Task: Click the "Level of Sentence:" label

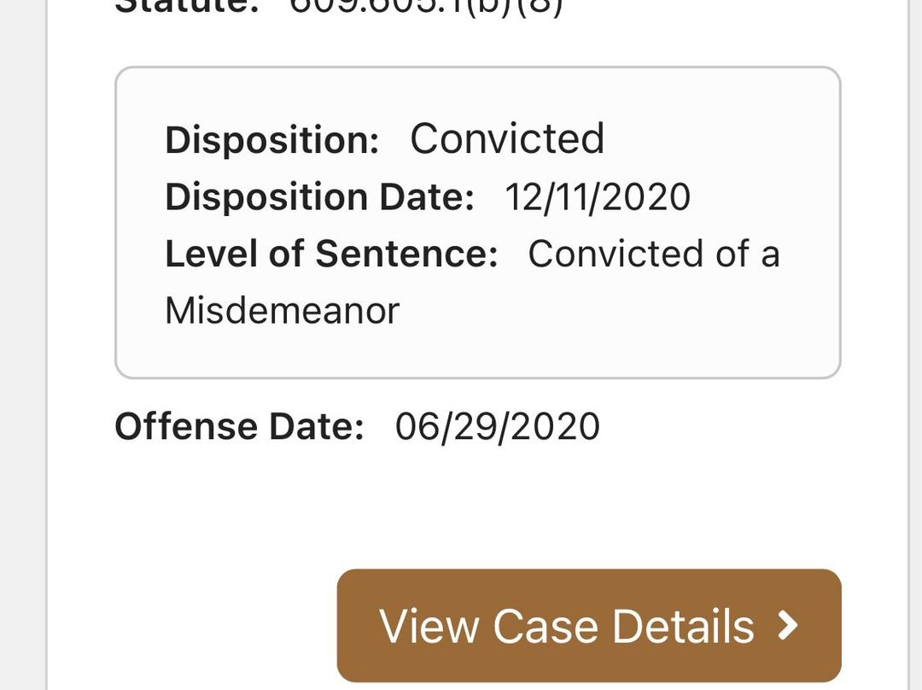Action: tap(331, 254)
